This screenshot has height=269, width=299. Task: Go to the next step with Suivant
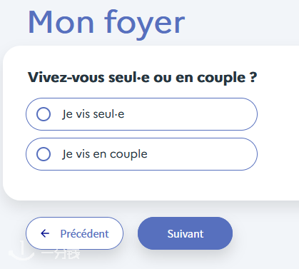(185, 233)
